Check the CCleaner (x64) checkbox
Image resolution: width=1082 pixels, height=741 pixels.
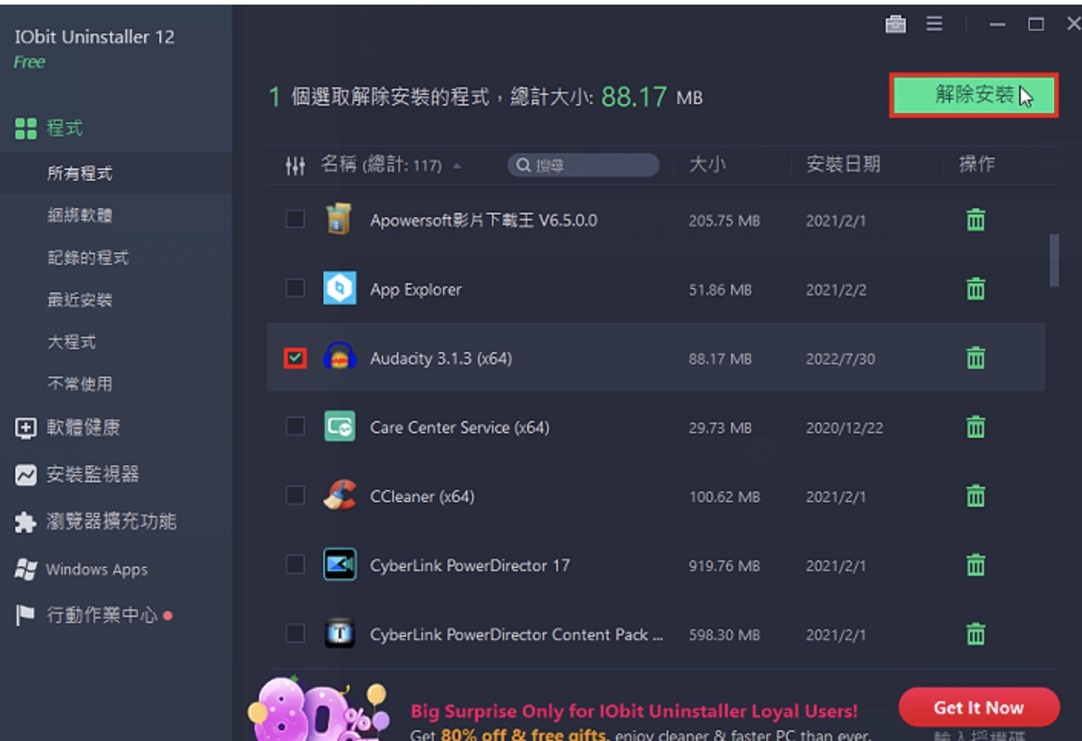[295, 495]
